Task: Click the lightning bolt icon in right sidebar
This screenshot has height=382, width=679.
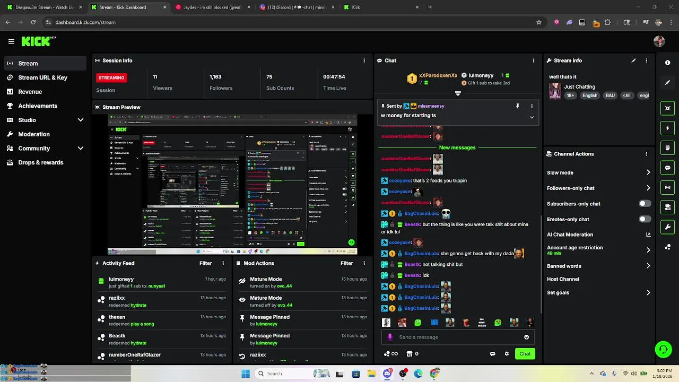Action: [668, 128]
